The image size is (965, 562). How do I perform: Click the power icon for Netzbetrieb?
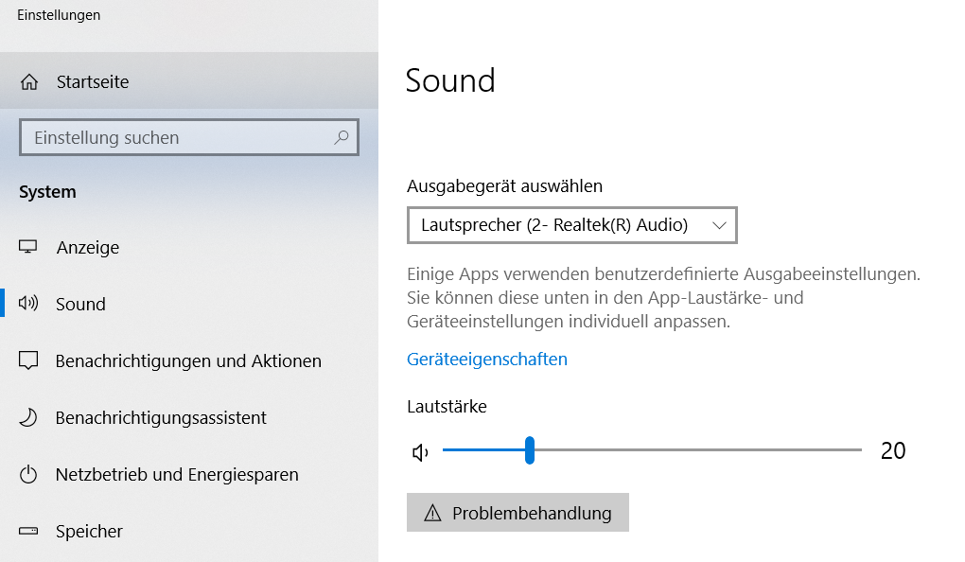coord(28,475)
